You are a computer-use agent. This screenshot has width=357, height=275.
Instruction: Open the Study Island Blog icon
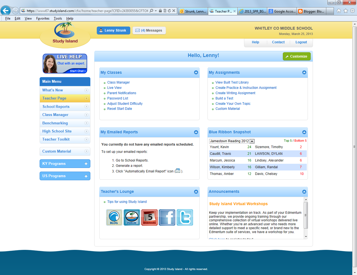tap(114, 217)
